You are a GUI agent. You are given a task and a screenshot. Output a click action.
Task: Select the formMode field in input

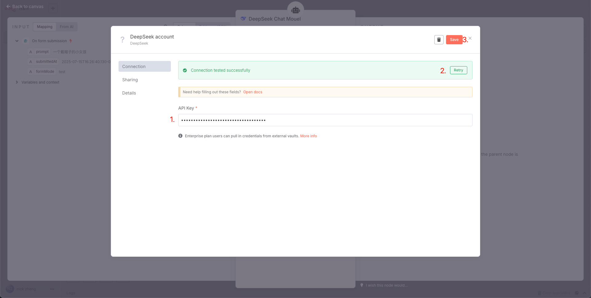click(45, 71)
